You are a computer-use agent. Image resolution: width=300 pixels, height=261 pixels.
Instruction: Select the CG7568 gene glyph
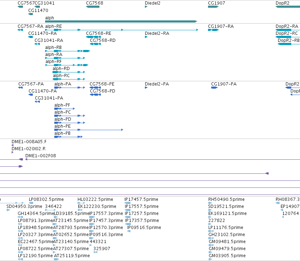[93, 7]
